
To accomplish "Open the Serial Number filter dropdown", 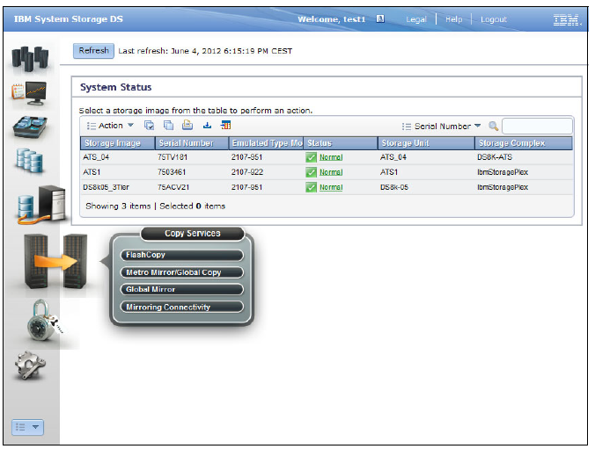I will [442, 127].
